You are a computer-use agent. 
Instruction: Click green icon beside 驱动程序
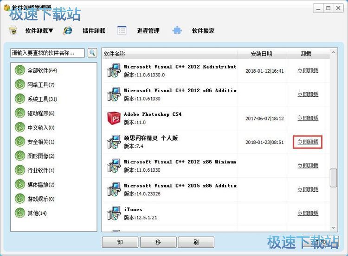(x=20, y=113)
